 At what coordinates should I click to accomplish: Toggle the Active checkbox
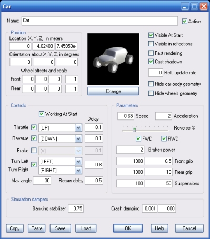184,22
